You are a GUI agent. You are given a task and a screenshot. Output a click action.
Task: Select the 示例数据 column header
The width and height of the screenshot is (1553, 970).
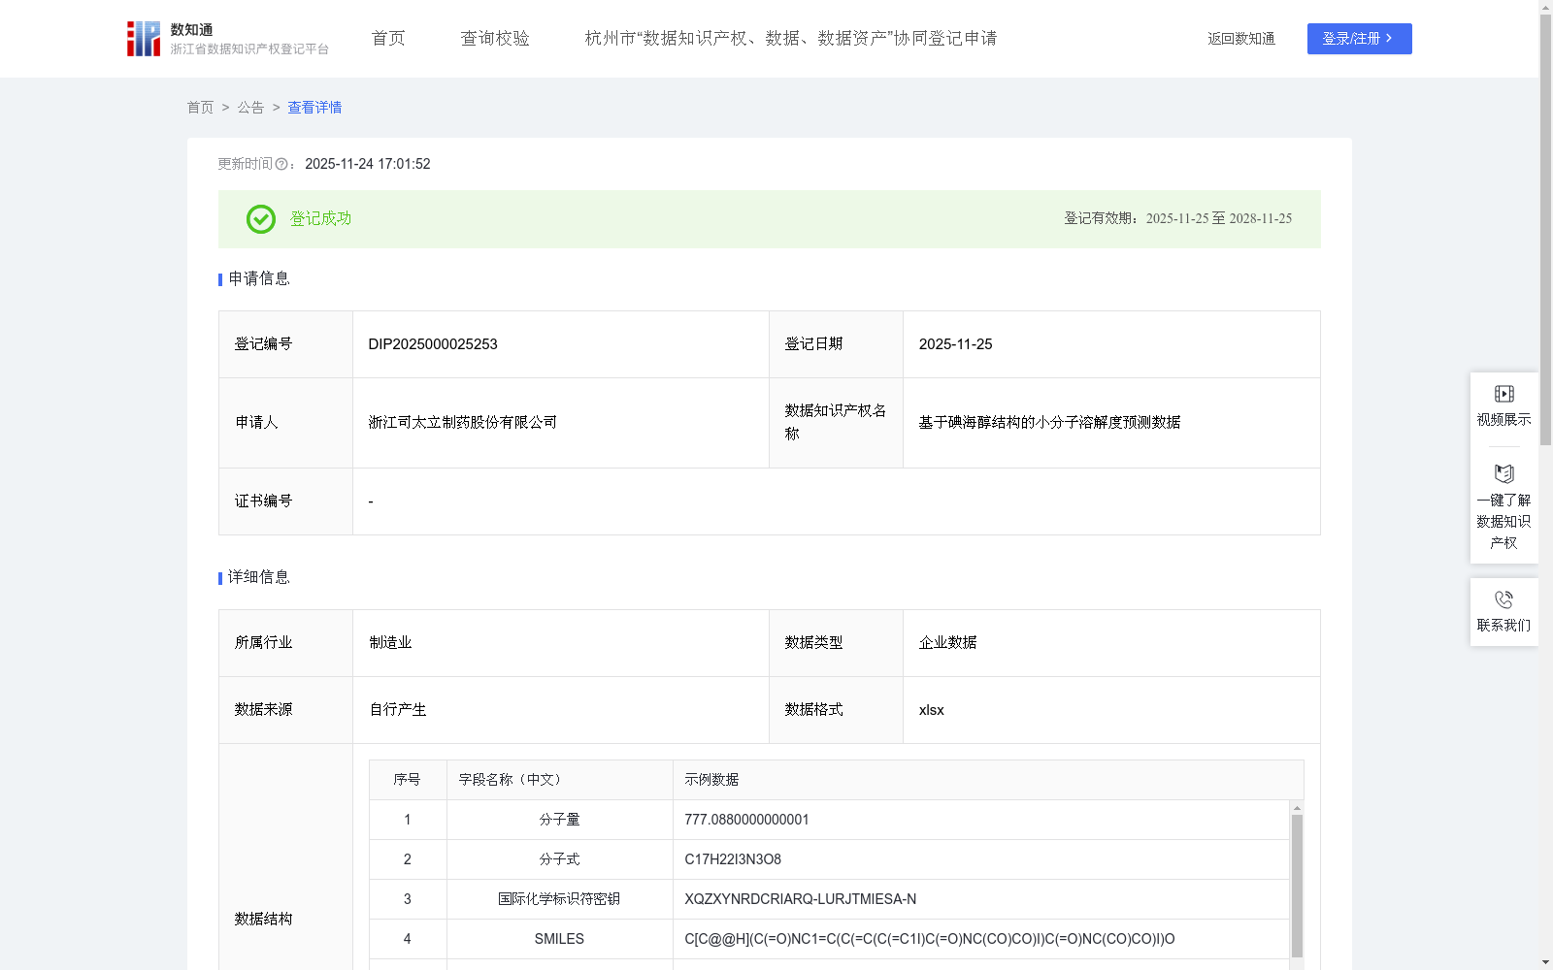(x=988, y=780)
